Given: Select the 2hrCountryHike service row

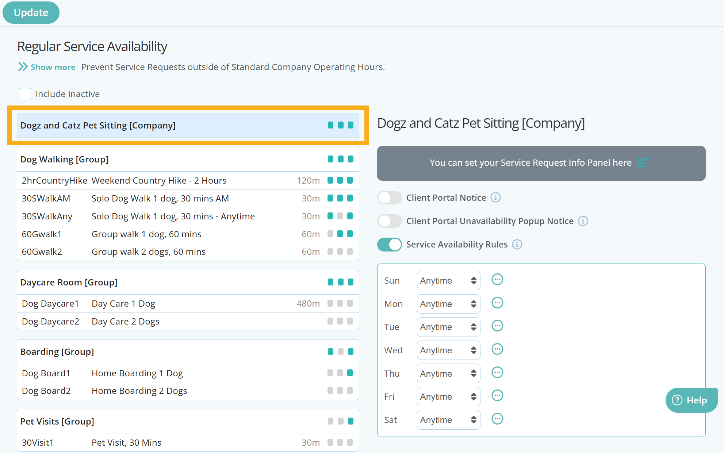Looking at the screenshot, I should [188, 180].
